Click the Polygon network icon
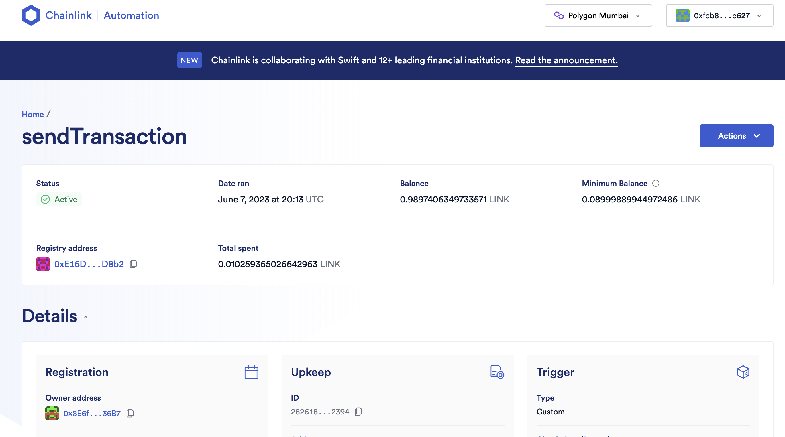Viewport: 785px width, 437px height. [560, 15]
